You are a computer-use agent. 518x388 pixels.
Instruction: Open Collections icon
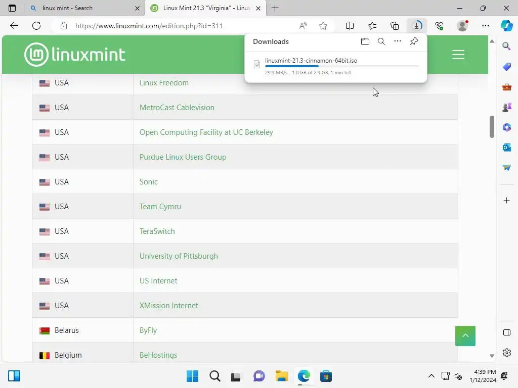tap(395, 26)
